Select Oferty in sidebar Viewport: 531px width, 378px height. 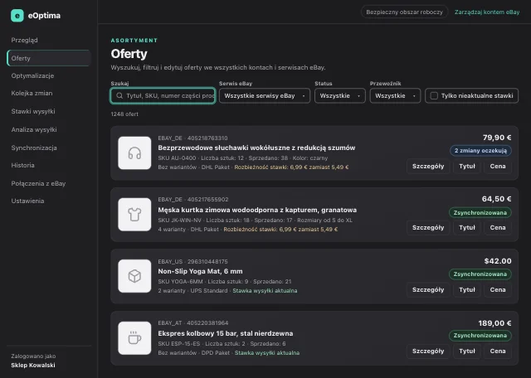(48, 58)
